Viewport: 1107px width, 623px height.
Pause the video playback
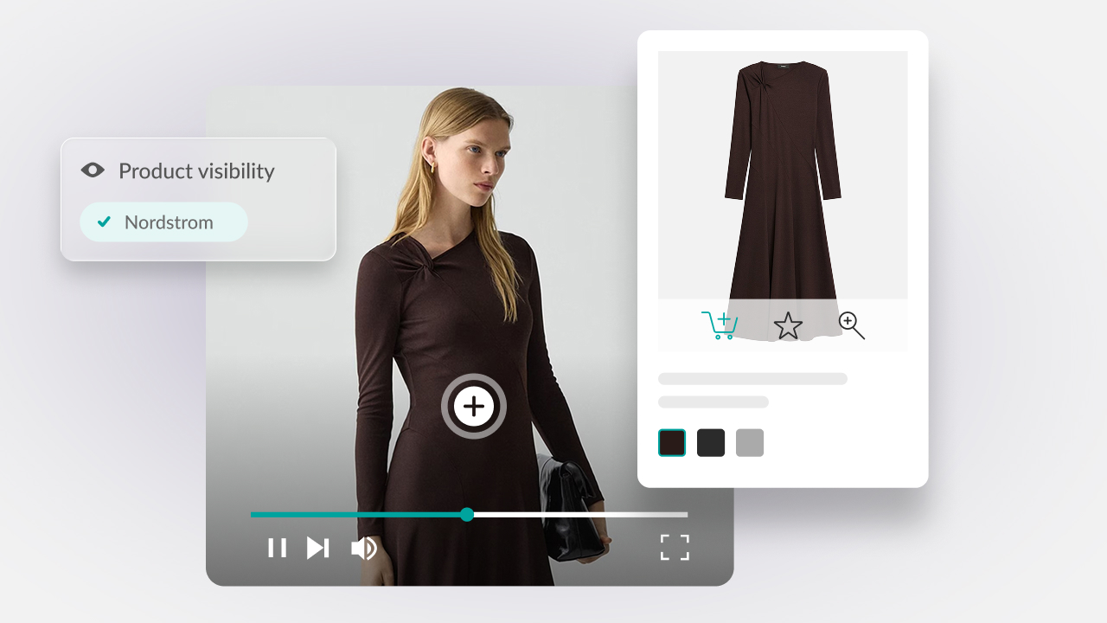pos(277,548)
